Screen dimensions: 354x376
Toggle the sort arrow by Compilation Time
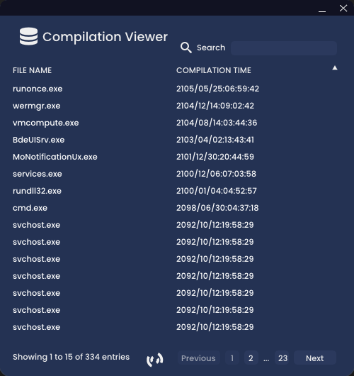[x=335, y=68]
